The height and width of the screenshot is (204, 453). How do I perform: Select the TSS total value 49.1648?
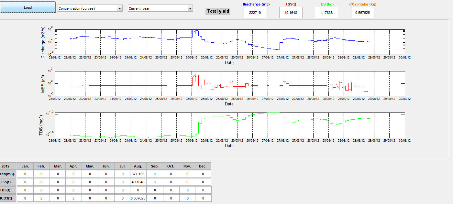point(291,13)
